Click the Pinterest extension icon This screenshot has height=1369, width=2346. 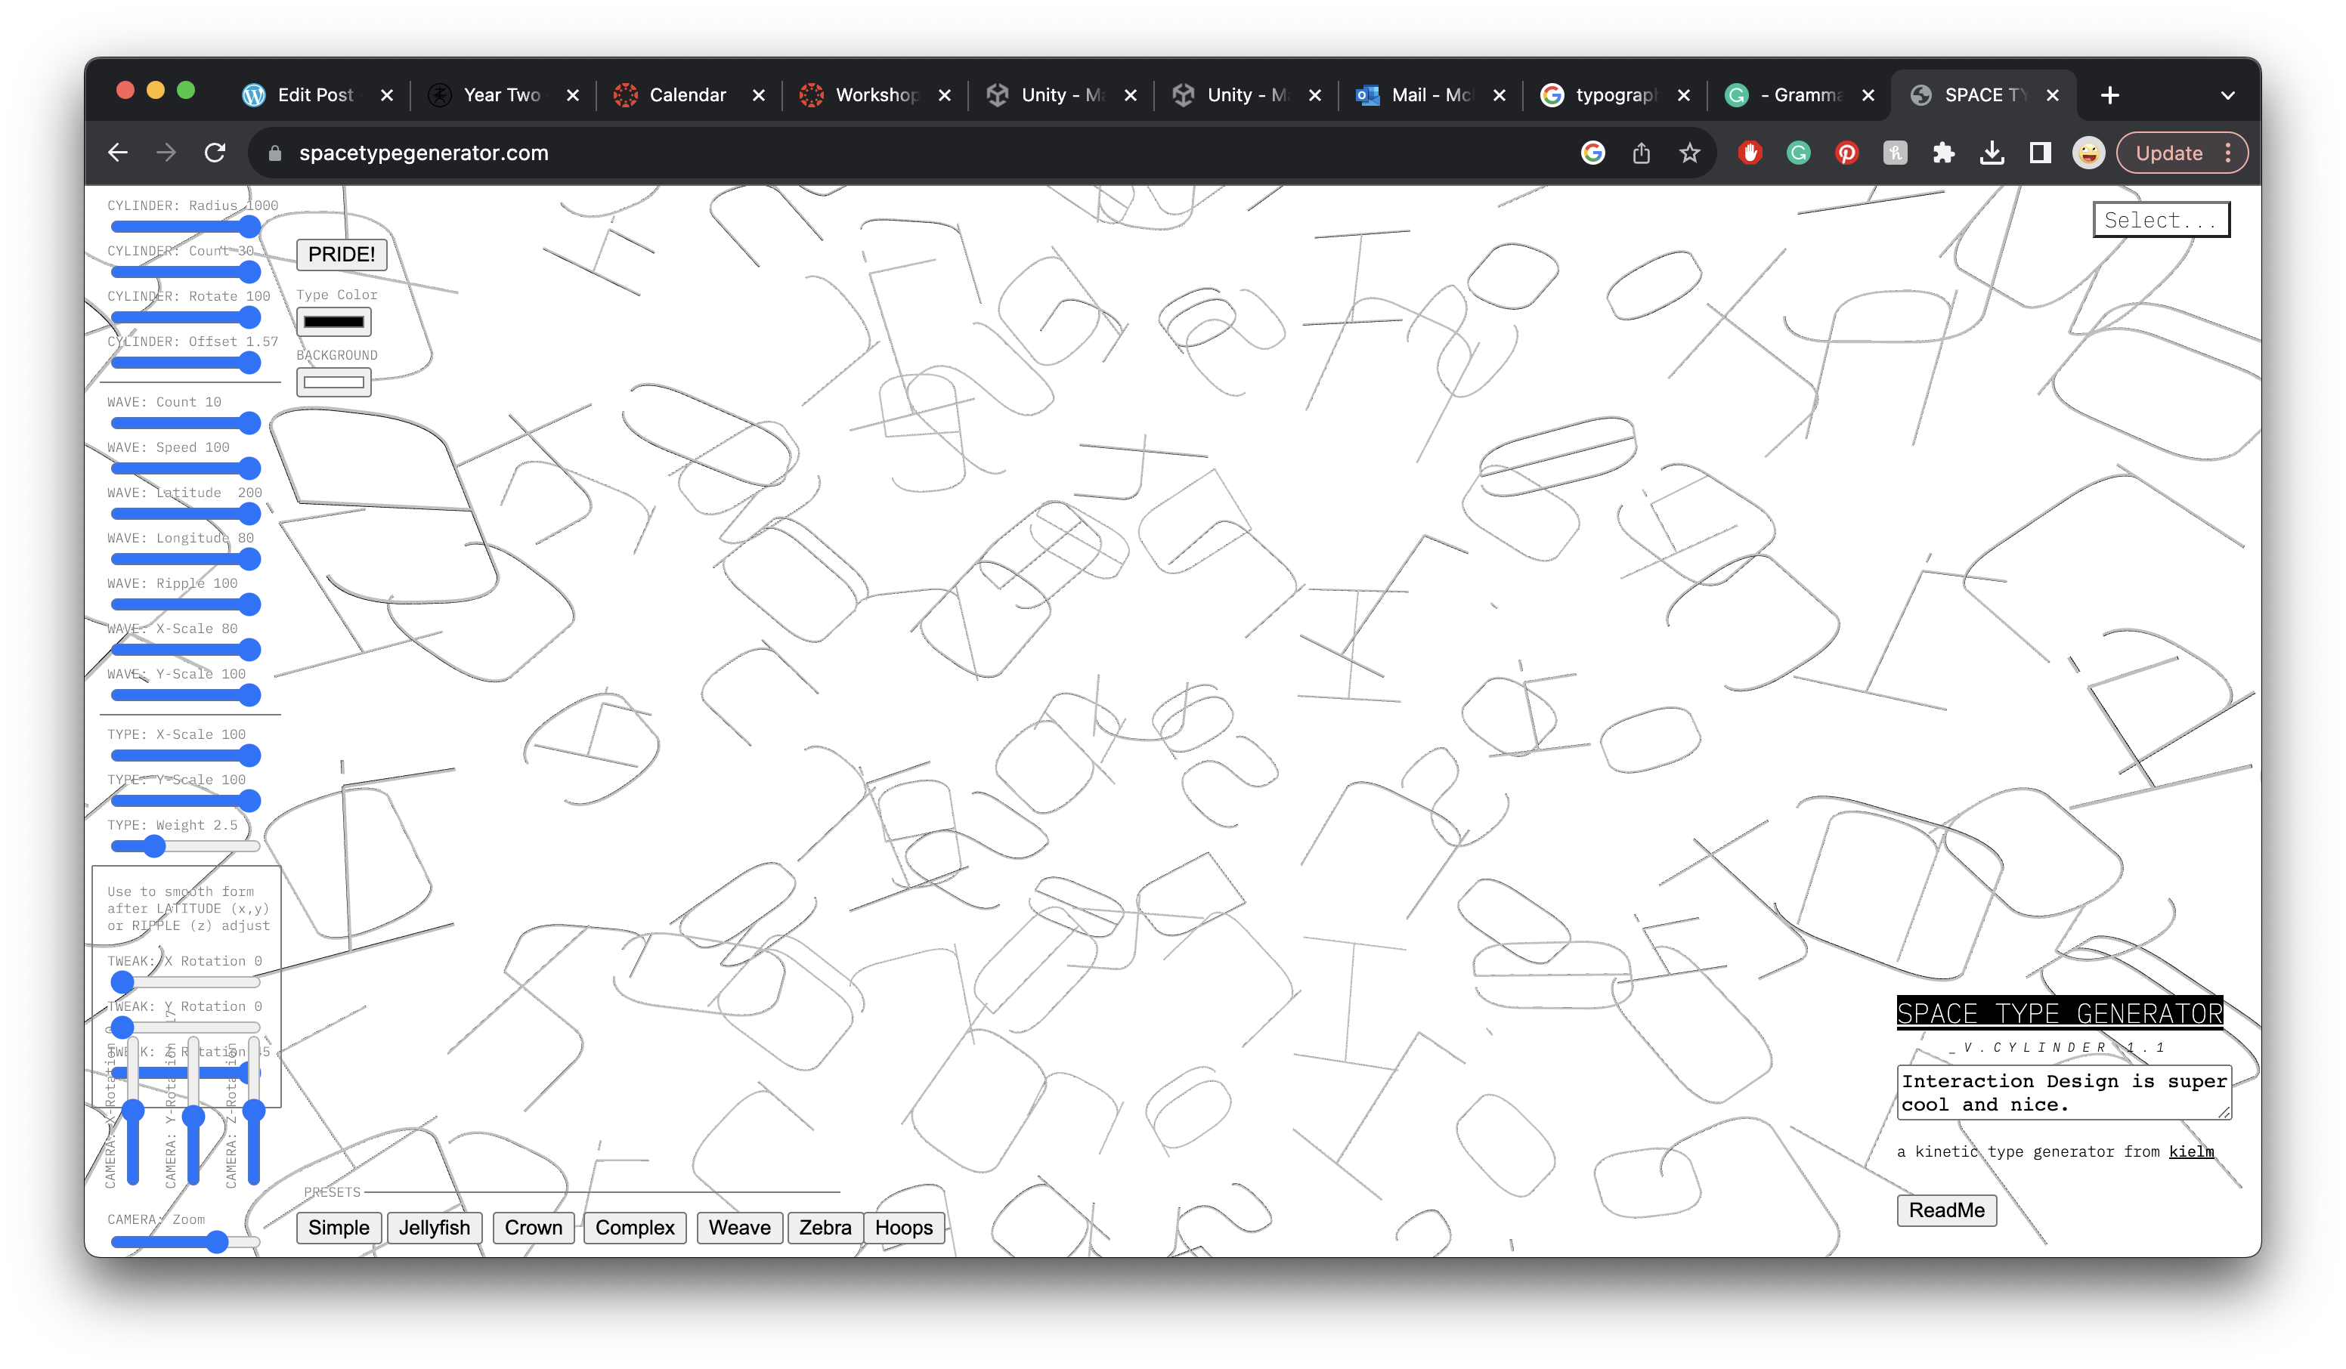[x=1846, y=153]
